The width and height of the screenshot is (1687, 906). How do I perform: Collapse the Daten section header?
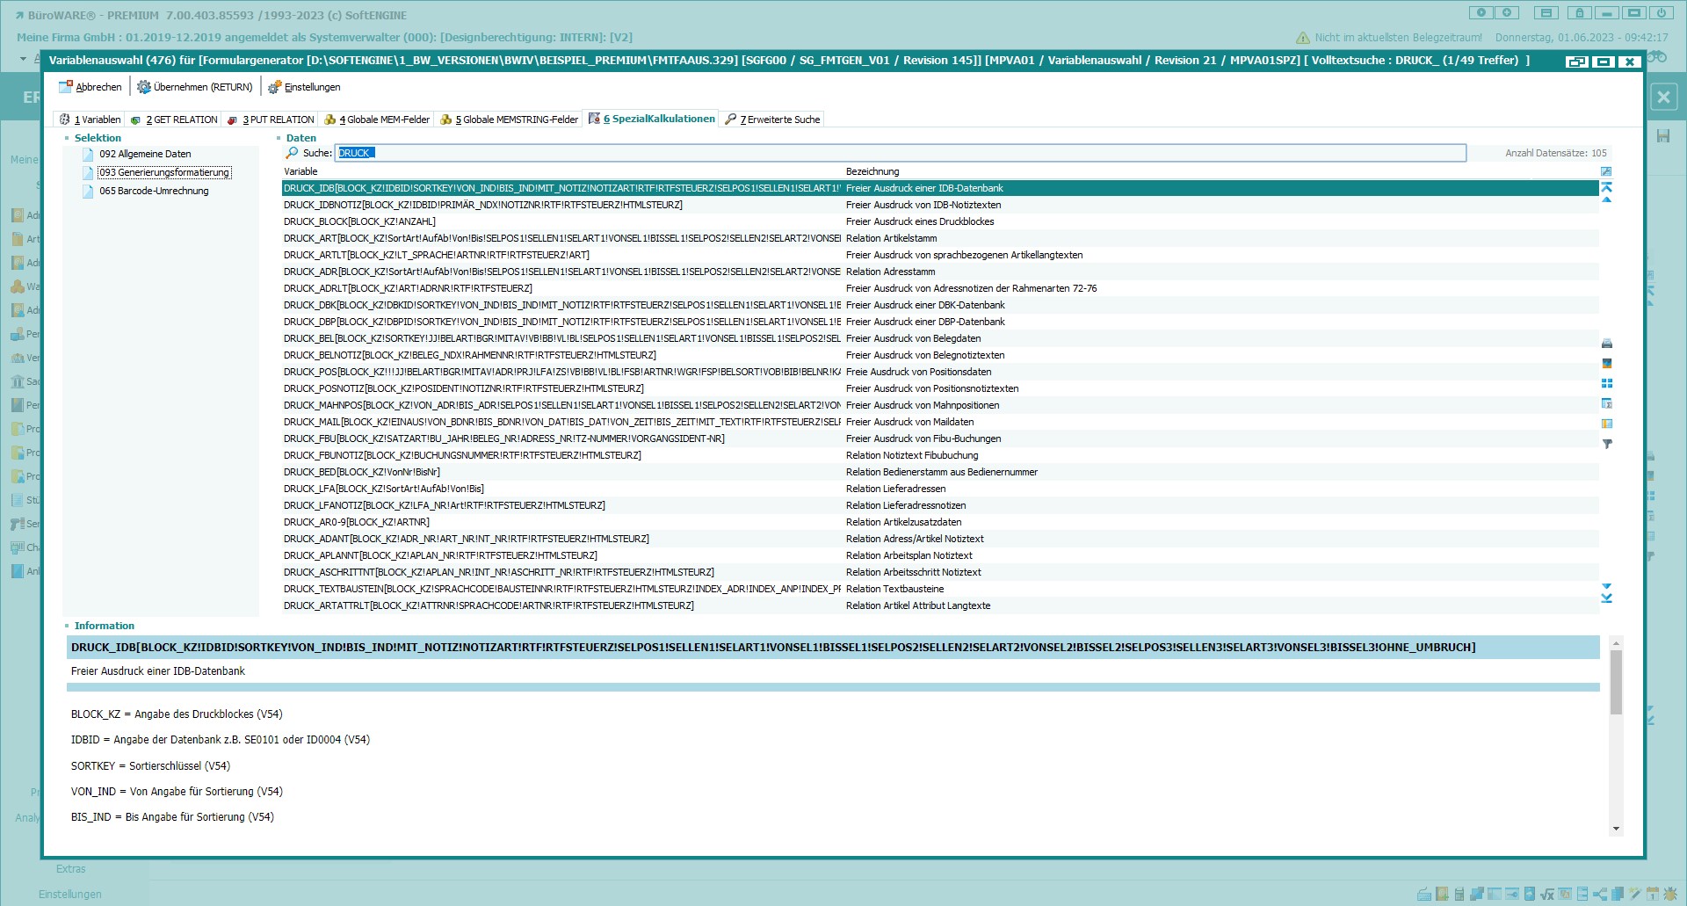(279, 138)
